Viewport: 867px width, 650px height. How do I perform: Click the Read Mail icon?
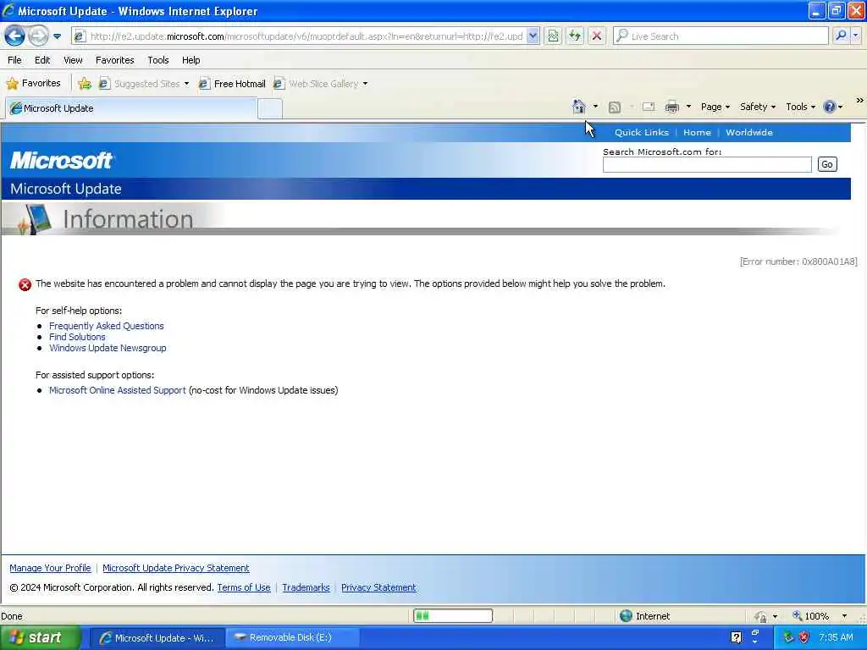point(649,107)
